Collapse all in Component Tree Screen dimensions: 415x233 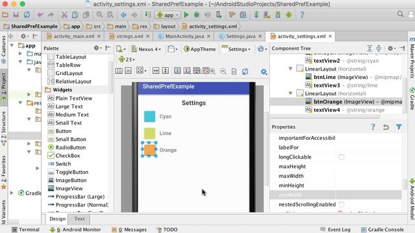[379, 49]
